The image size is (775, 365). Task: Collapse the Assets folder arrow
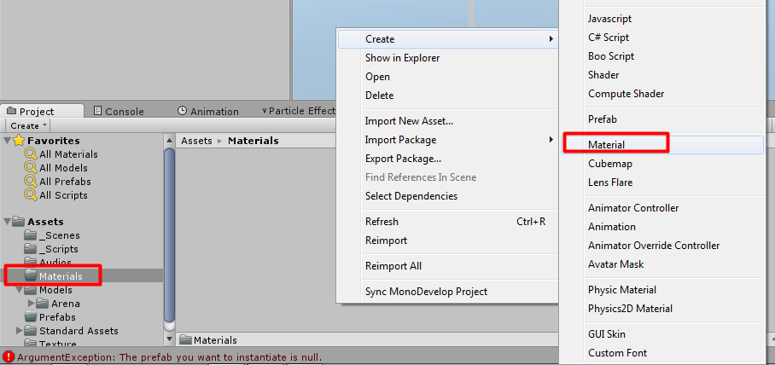pos(8,222)
